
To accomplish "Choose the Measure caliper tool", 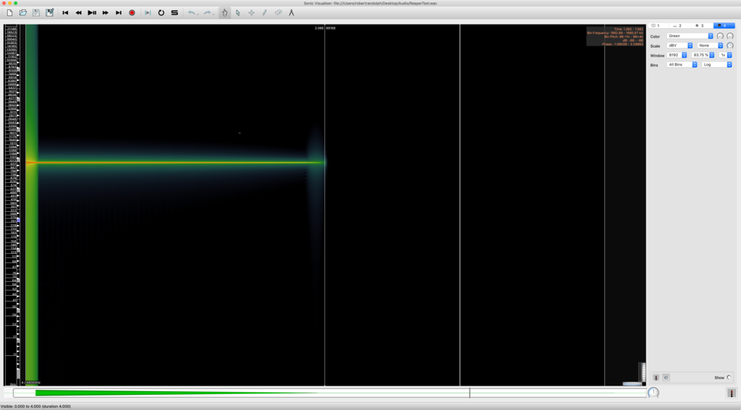I will point(292,13).
